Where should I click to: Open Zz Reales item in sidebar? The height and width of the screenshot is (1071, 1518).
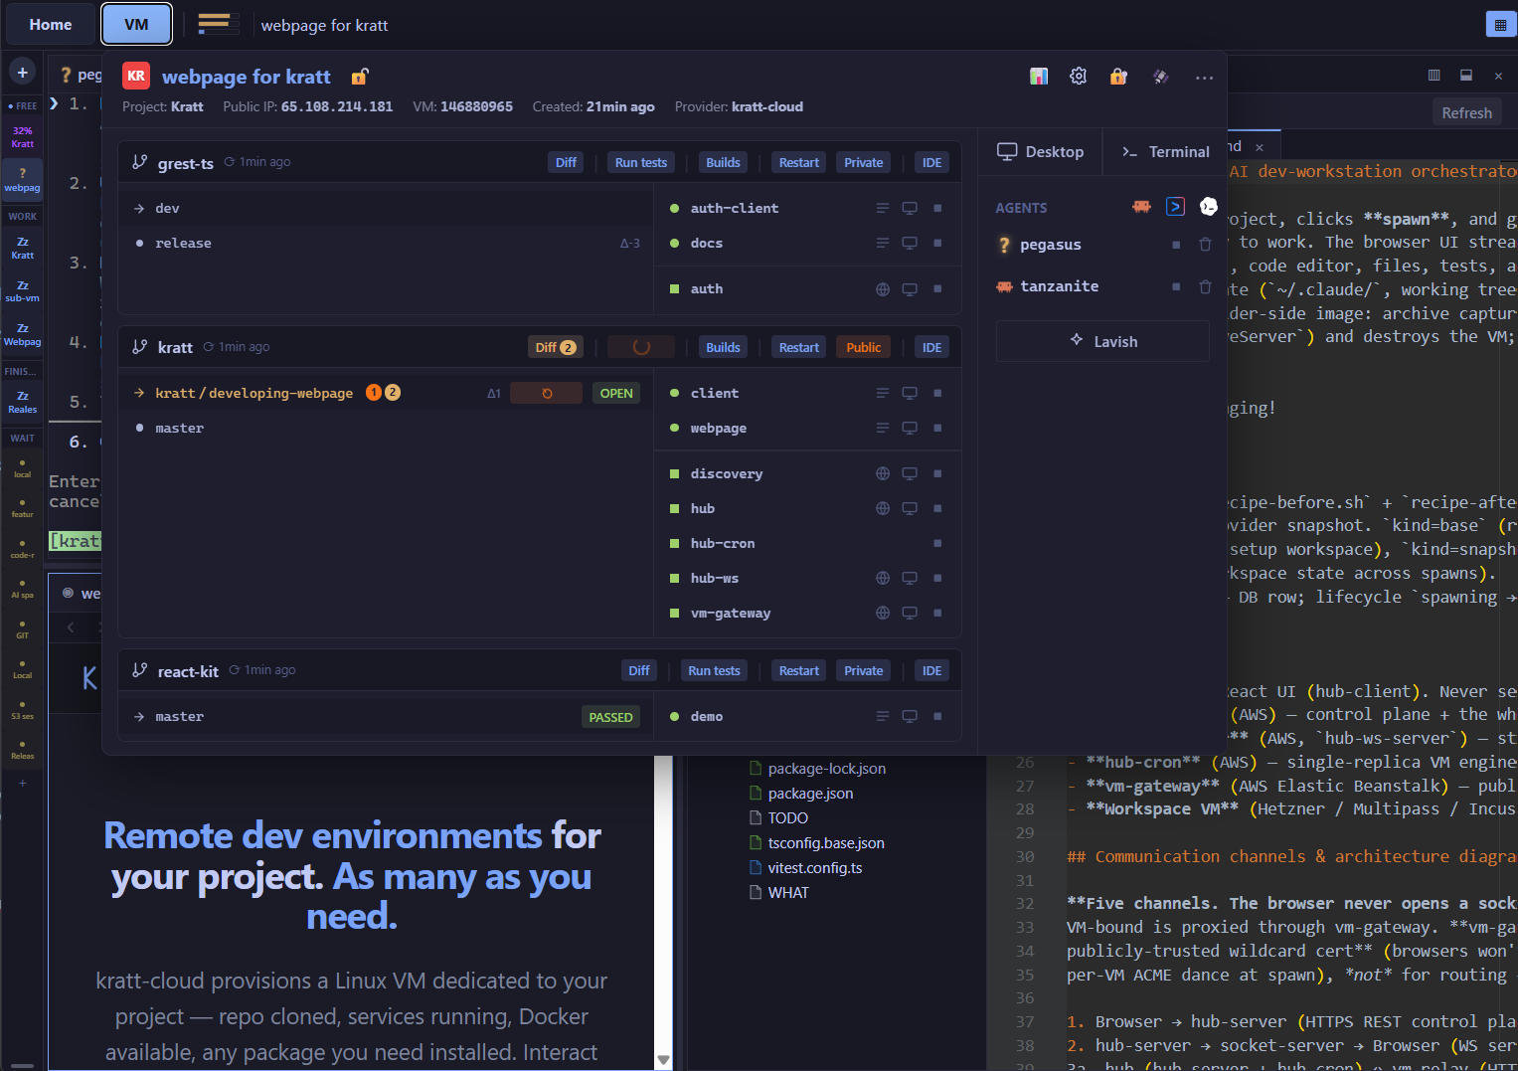coord(22,403)
